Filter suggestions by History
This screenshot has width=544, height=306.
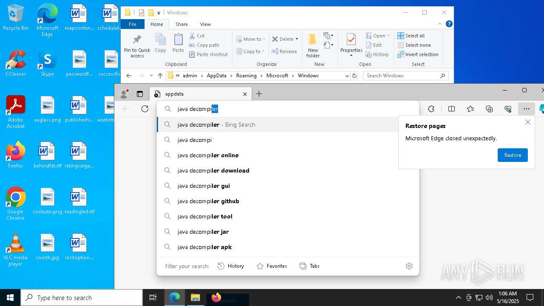coord(231,266)
